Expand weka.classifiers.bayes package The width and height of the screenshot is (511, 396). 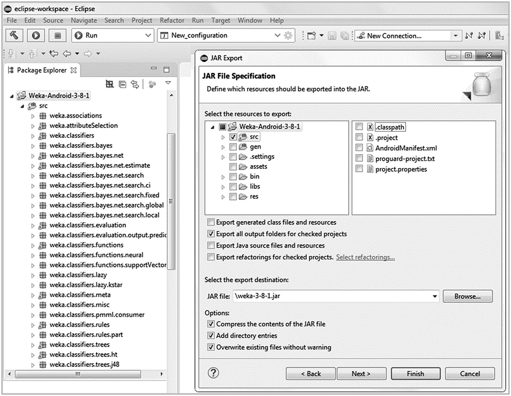pyautogui.click(x=33, y=146)
